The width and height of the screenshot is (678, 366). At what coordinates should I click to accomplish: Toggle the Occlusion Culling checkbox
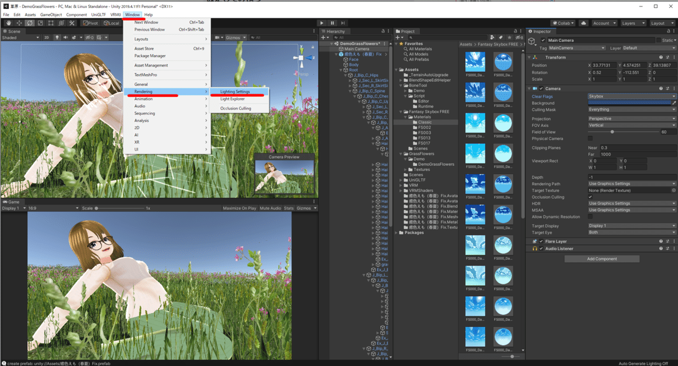(590, 197)
